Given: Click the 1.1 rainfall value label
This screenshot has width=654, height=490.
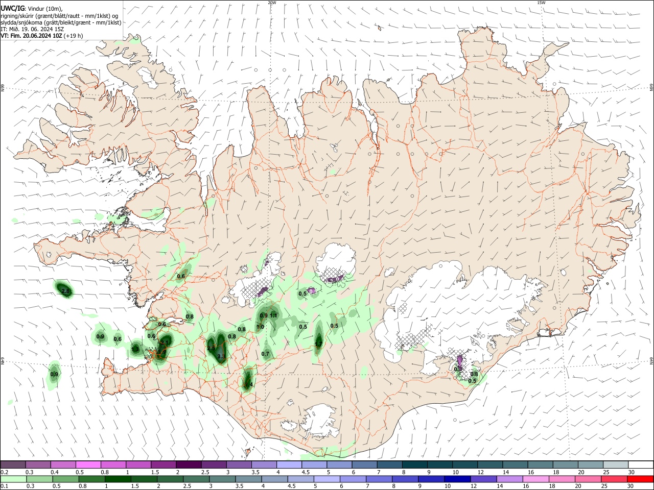Looking at the screenshot, I should [x=273, y=316].
